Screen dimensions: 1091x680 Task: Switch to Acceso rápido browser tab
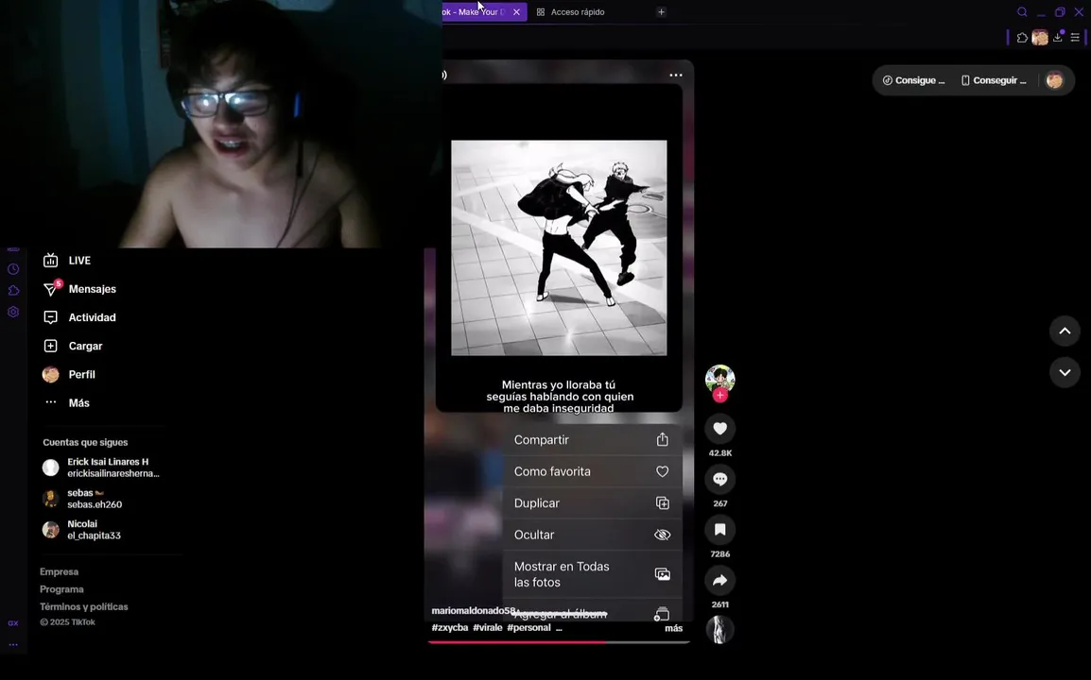[x=570, y=12]
